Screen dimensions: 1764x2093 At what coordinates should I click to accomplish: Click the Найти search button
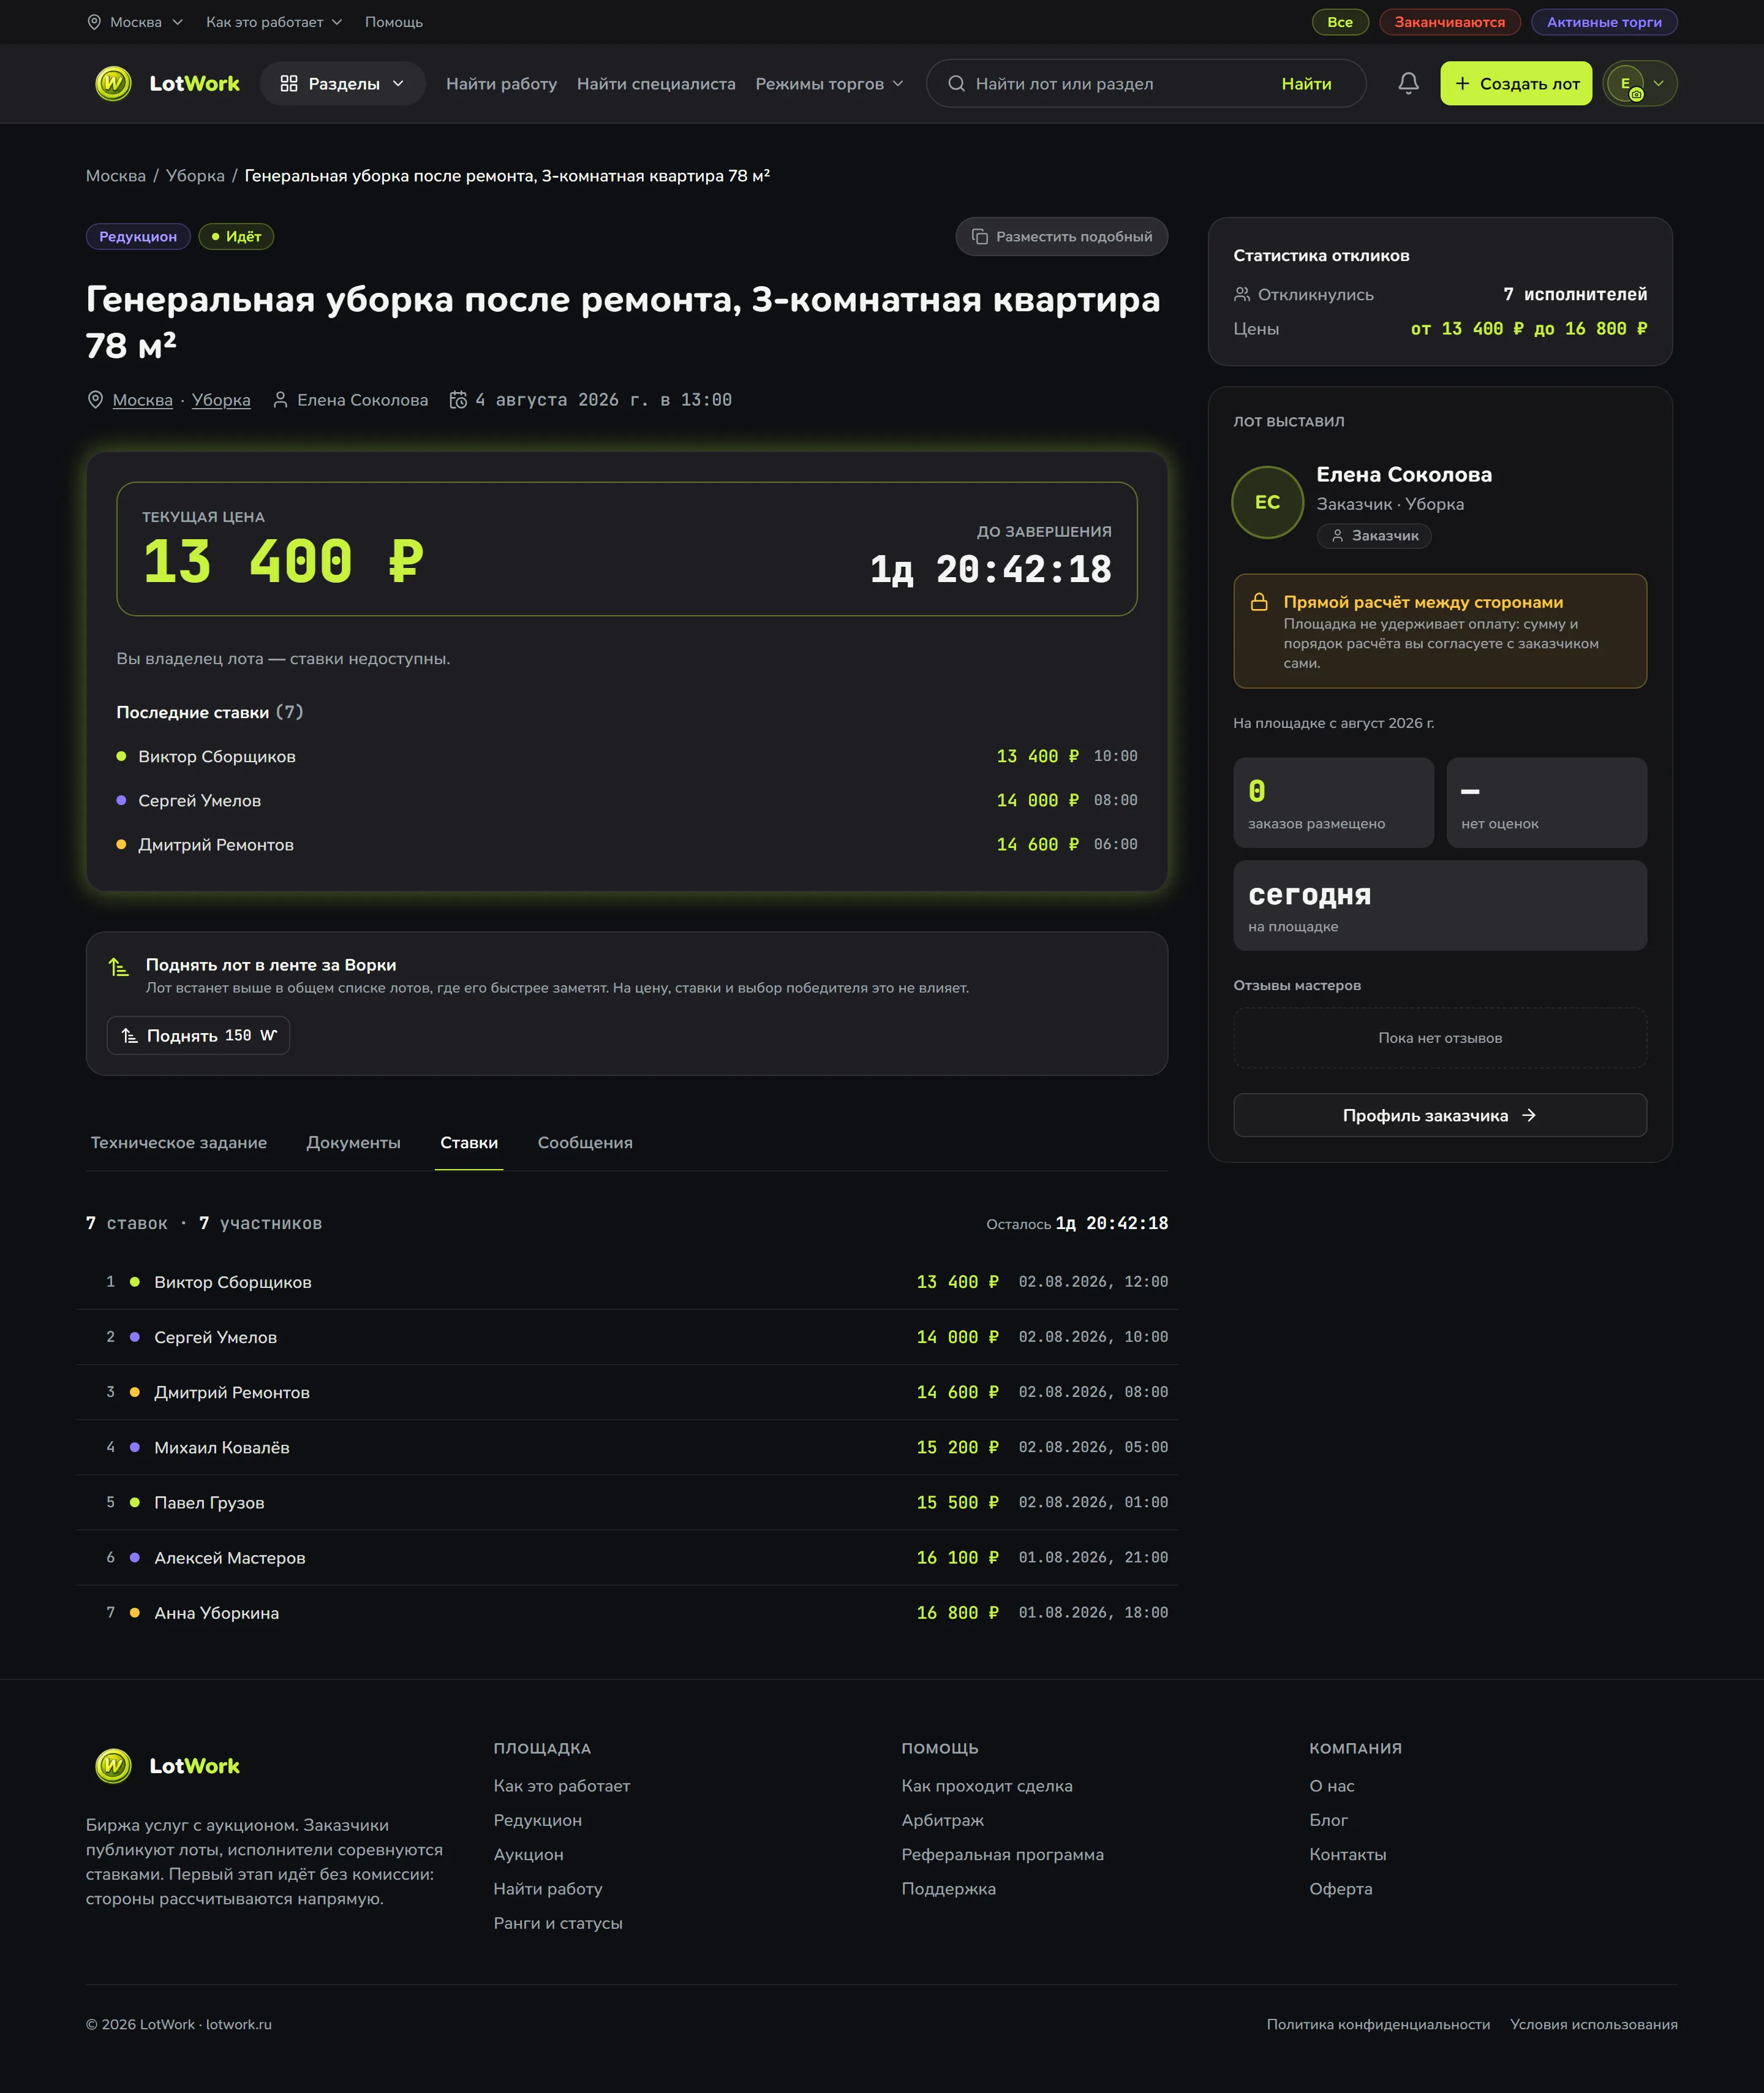(x=1306, y=84)
